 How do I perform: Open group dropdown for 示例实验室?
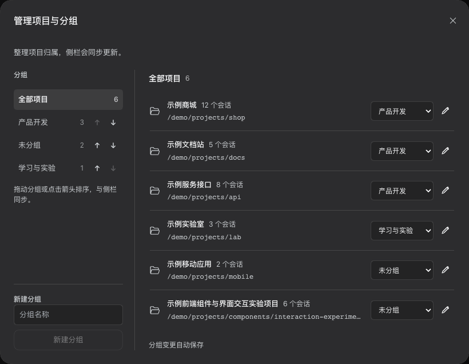click(x=402, y=231)
